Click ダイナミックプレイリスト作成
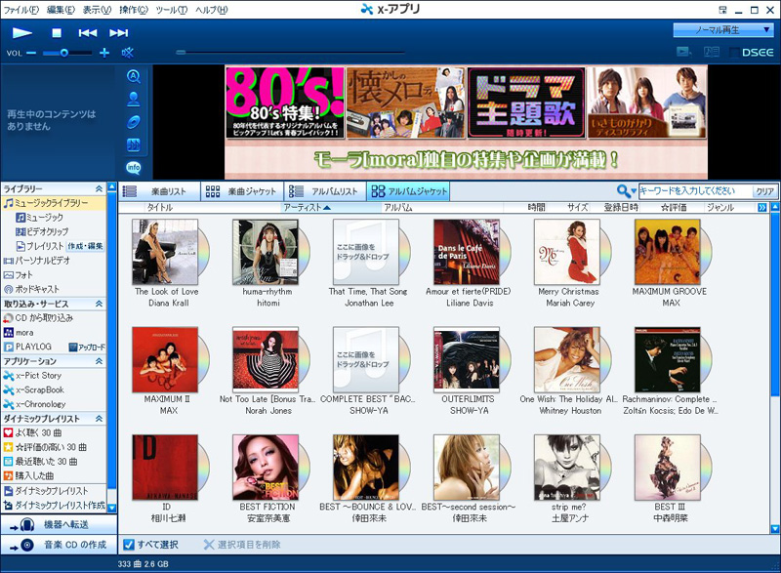Viewport: 781px width, 573px height. pos(55,506)
